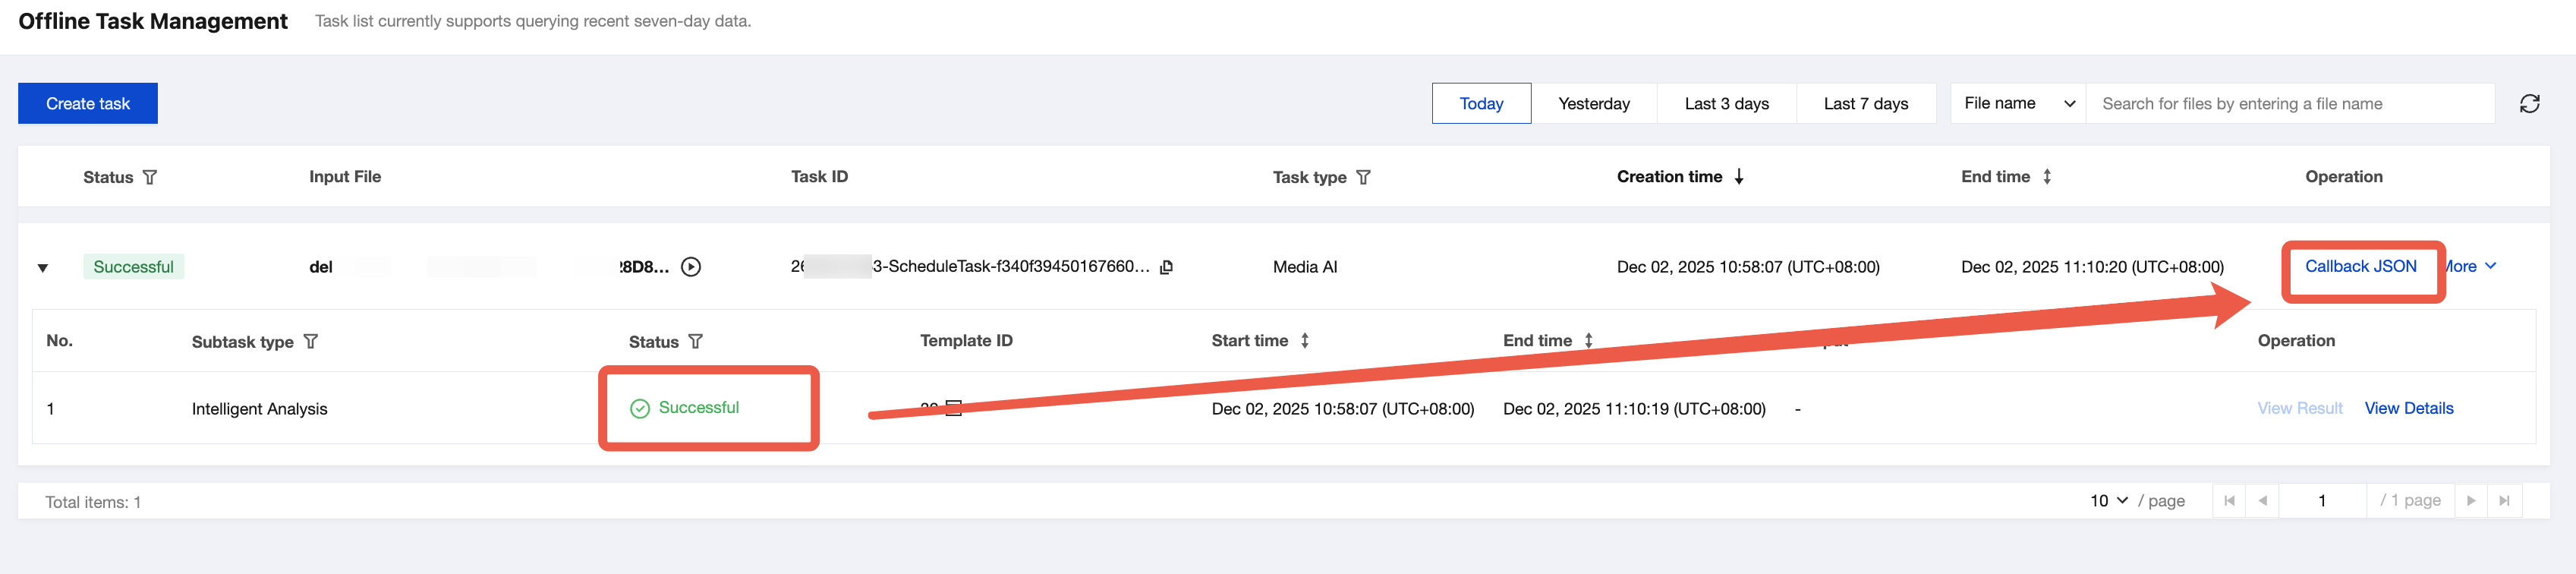This screenshot has height=574, width=2576.
Task: Sort tasks by End time
Action: tap(2047, 177)
